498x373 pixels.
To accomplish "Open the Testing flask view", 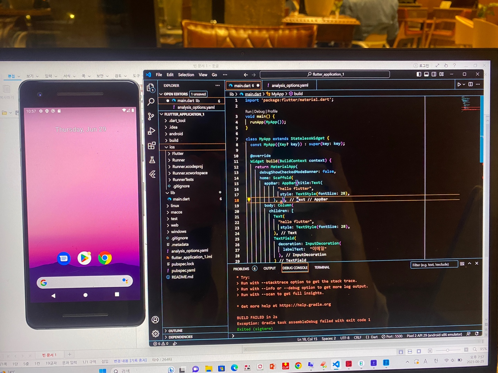I will pyautogui.click(x=152, y=160).
